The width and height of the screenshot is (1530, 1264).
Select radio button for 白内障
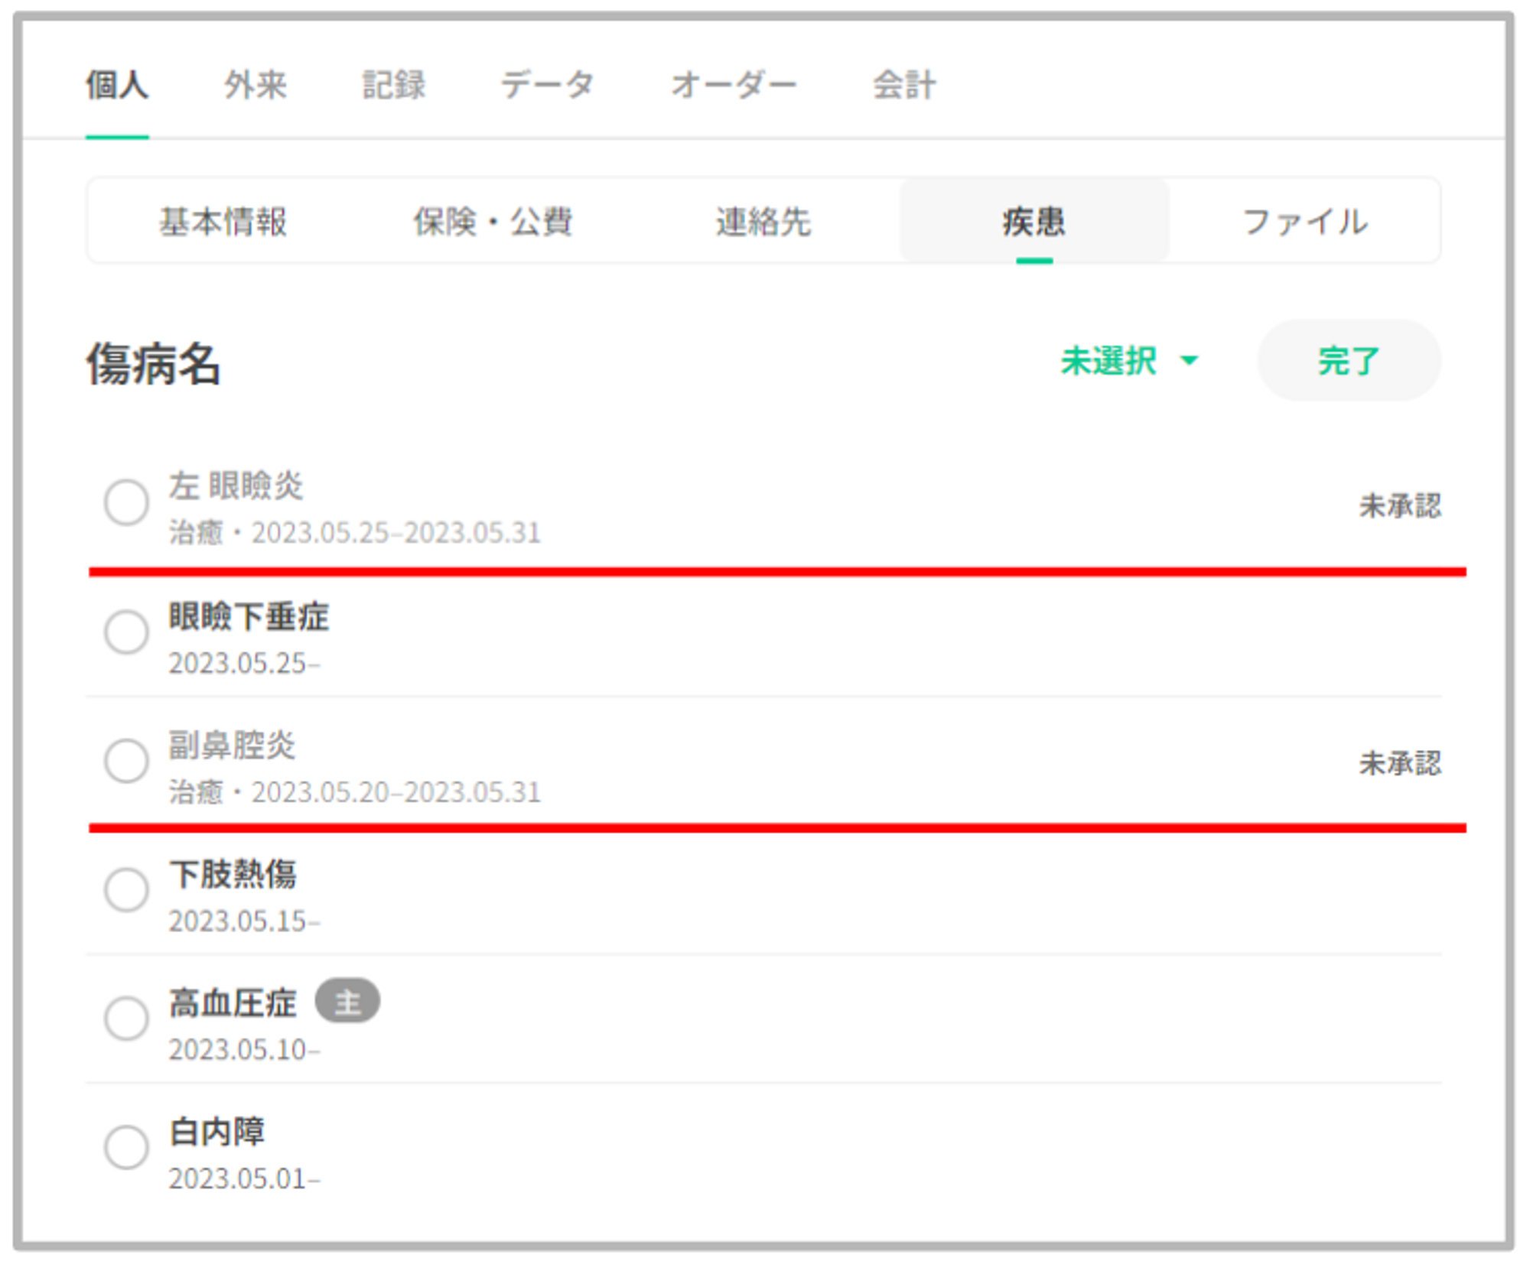click(126, 1146)
